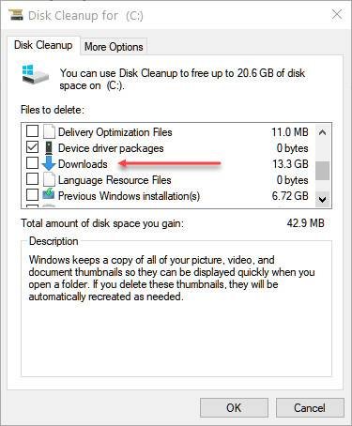This screenshot has height=426, width=352.
Task: Click the Cancel button
Action: (310, 408)
